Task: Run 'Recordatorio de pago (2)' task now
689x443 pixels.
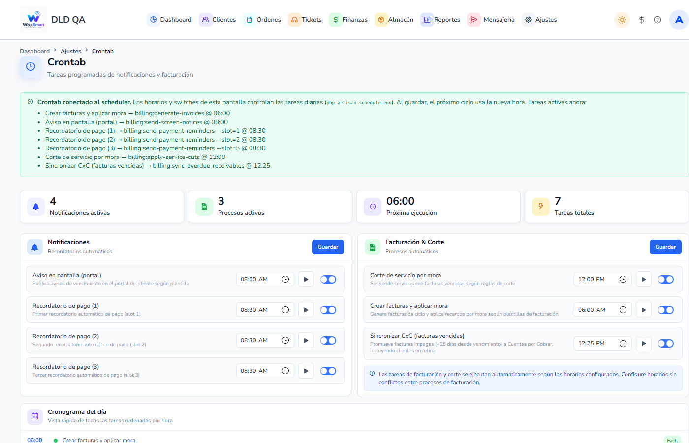Action: click(306, 340)
